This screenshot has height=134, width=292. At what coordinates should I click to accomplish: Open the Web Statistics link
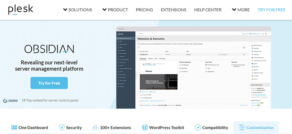pos(145,101)
